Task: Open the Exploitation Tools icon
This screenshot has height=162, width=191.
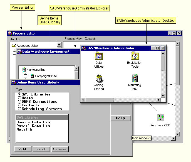Action: click(135, 56)
